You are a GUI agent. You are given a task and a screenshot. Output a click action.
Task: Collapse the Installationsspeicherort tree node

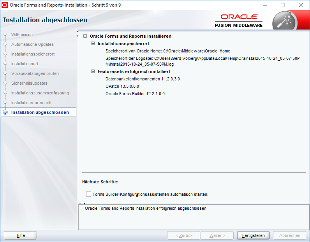click(x=93, y=44)
